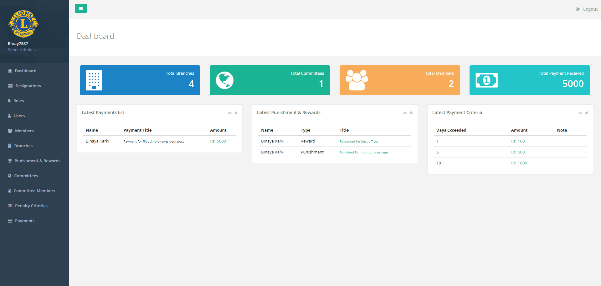
Task: Open Committee Members in sidebar
Action: click(x=34, y=191)
